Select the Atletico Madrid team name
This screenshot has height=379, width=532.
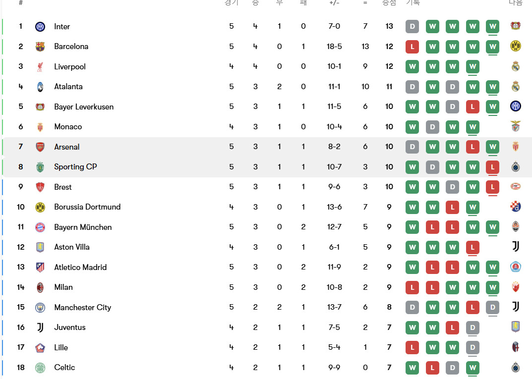(x=80, y=268)
